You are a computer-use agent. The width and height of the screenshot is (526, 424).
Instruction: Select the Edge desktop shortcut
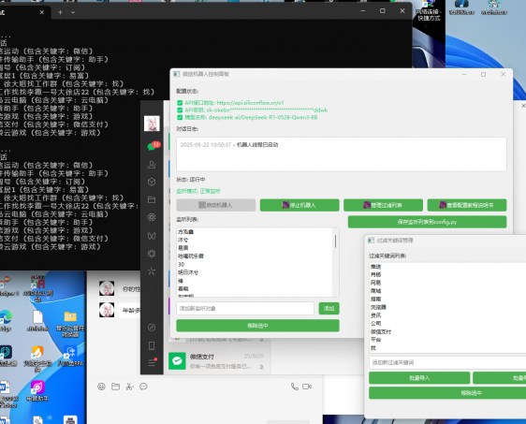pos(5,320)
